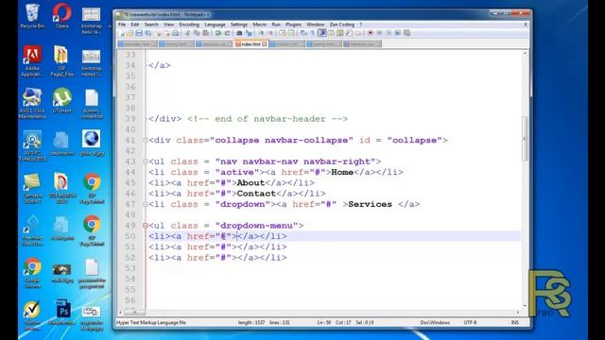Click the Word Wrap toolbar icon
Viewport: 605px width, 340px height.
click(x=304, y=33)
